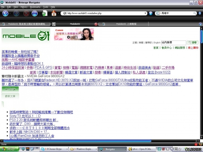Open the 首頁 link in the top right
203x152 pixels.
(x=156, y=48)
